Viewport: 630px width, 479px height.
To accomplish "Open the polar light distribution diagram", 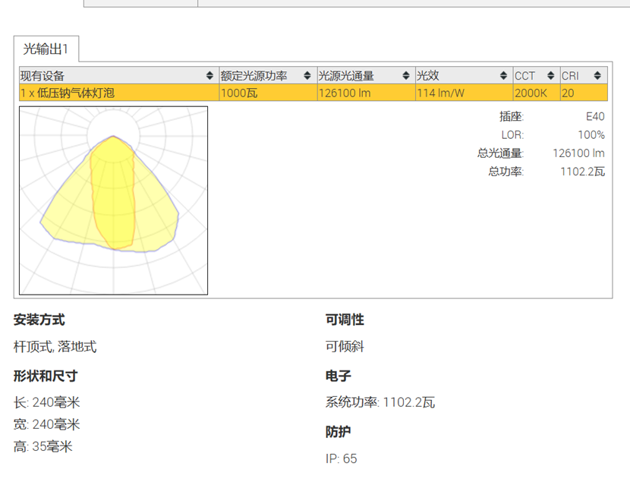I will [x=113, y=200].
